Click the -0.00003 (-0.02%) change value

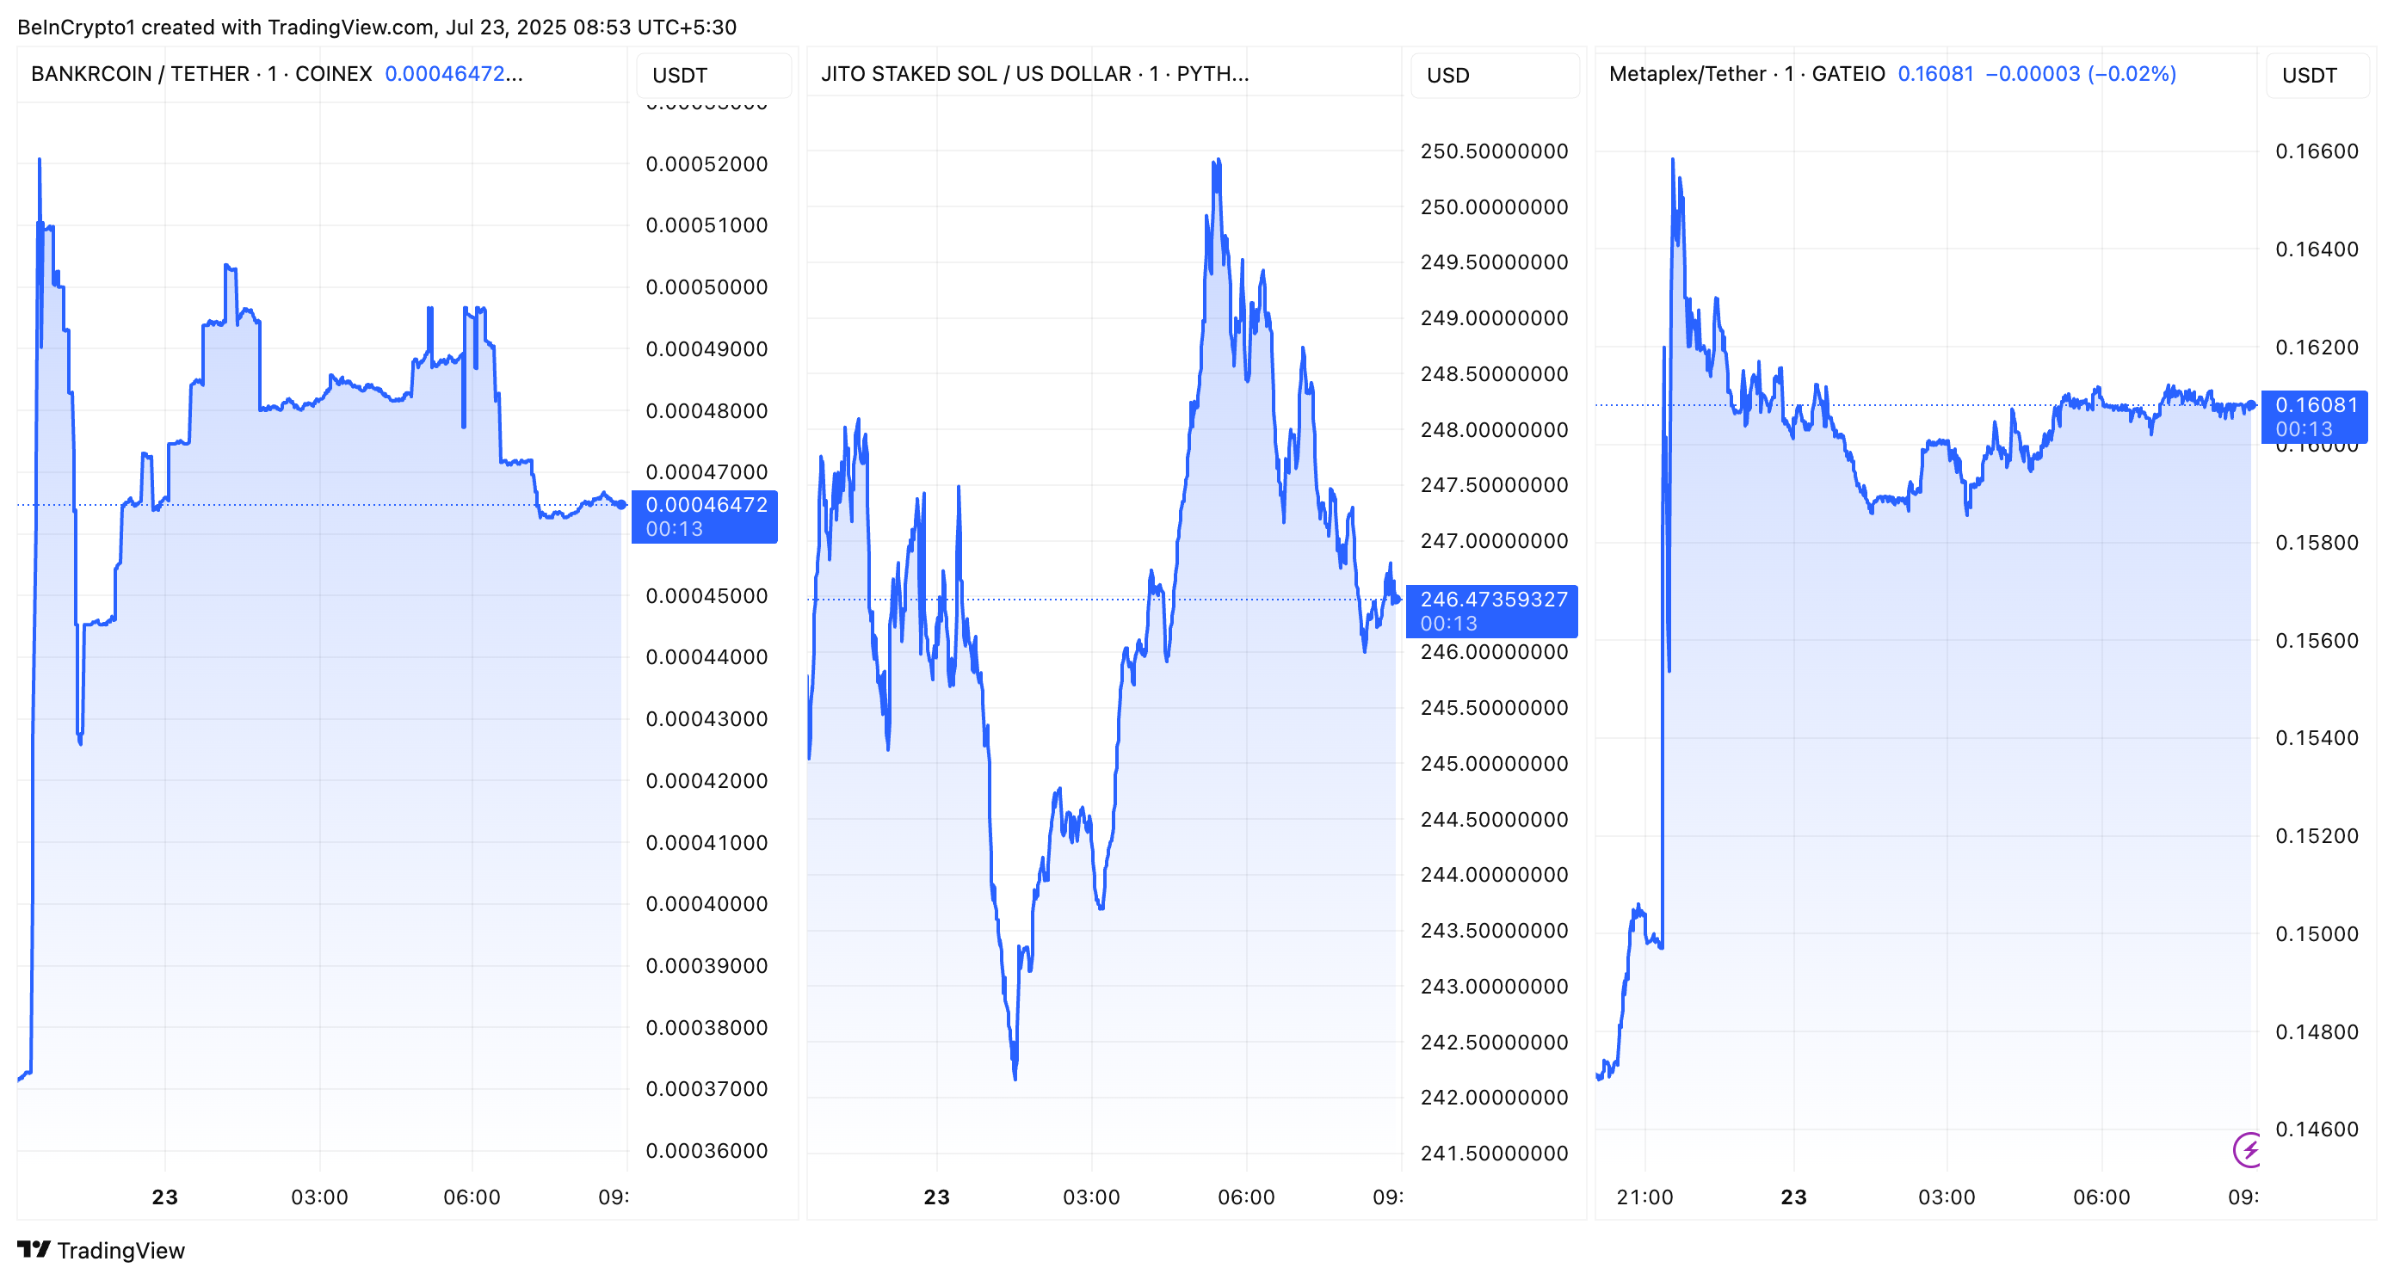click(2080, 73)
